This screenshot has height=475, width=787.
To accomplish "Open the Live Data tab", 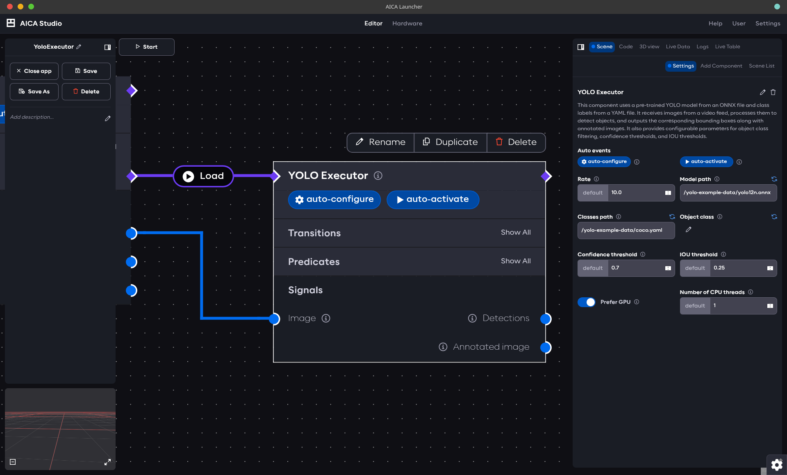I will point(677,46).
